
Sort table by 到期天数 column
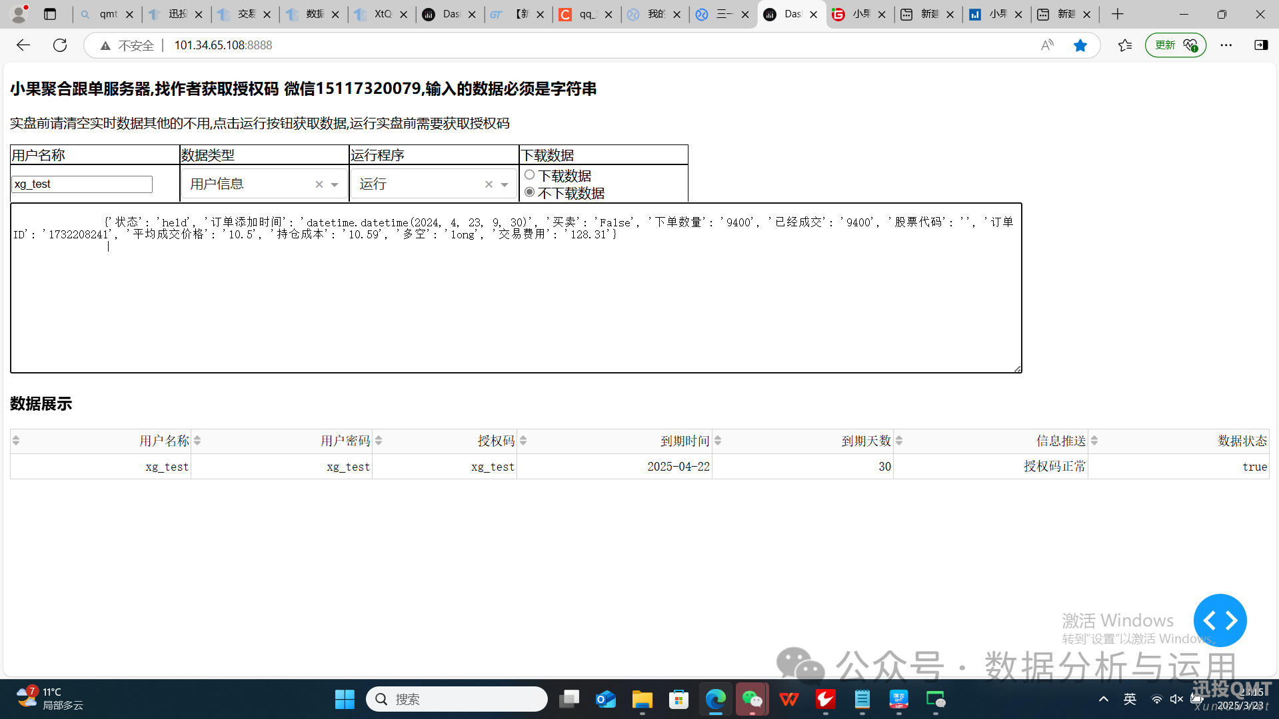pyautogui.click(x=718, y=441)
